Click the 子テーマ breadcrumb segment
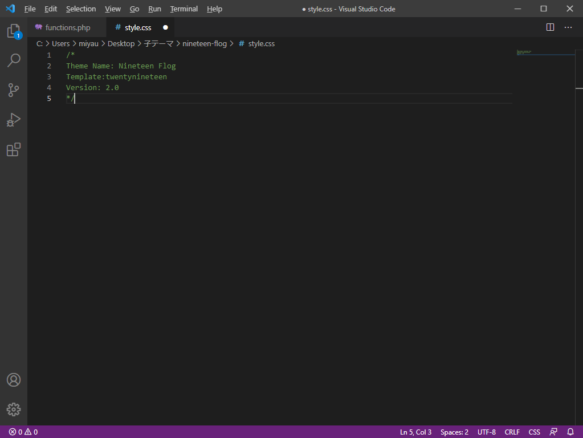583x438 pixels. tap(158, 43)
